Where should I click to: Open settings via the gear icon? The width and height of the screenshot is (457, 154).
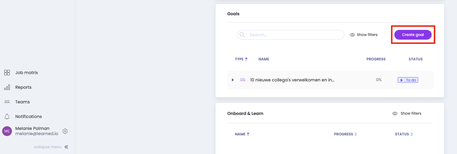click(65, 131)
